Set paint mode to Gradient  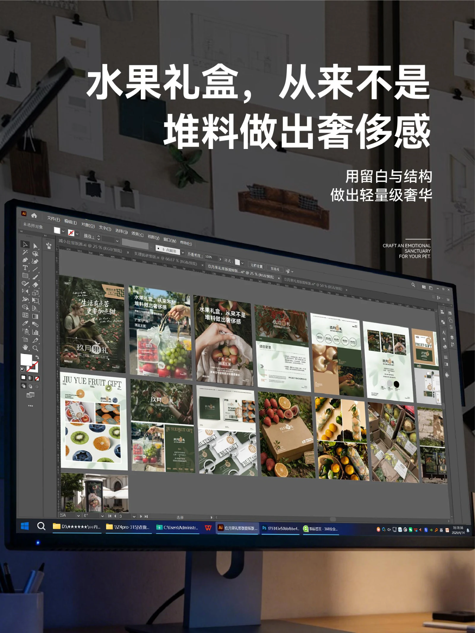point(30,378)
